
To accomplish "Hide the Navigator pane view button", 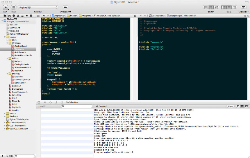I will click(224, 7).
